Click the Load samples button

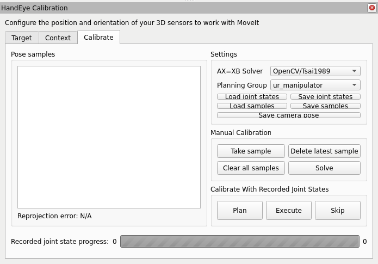tap(252, 106)
